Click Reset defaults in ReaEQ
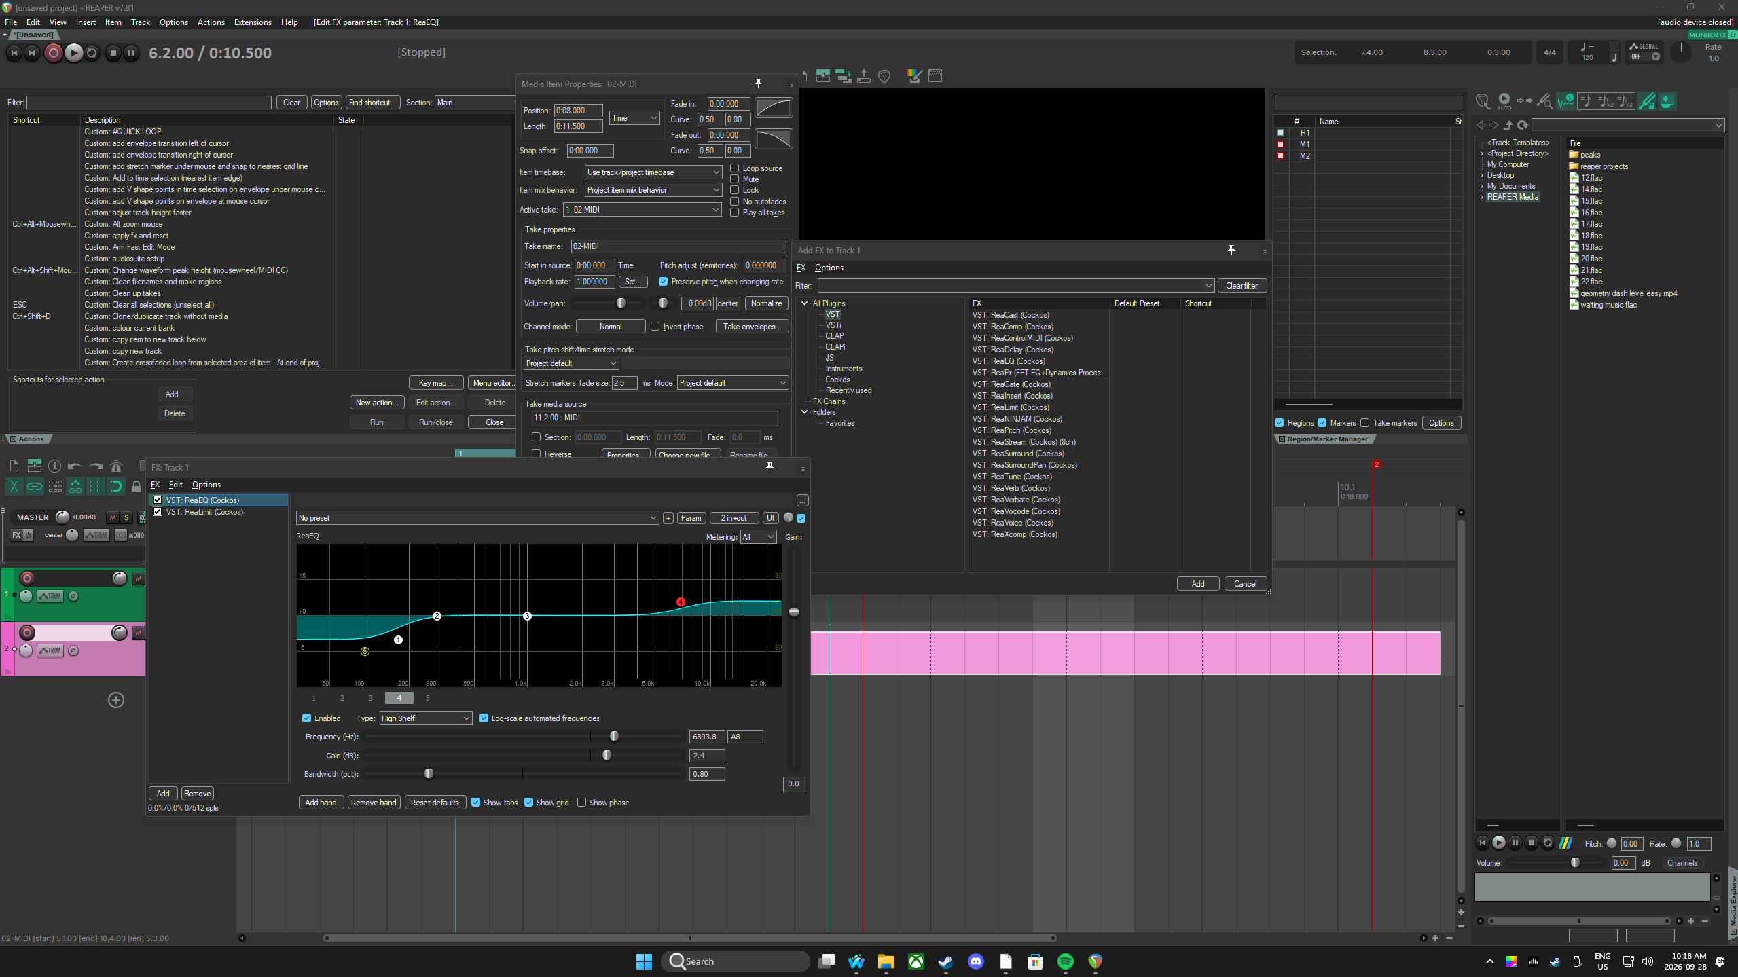 click(x=435, y=803)
